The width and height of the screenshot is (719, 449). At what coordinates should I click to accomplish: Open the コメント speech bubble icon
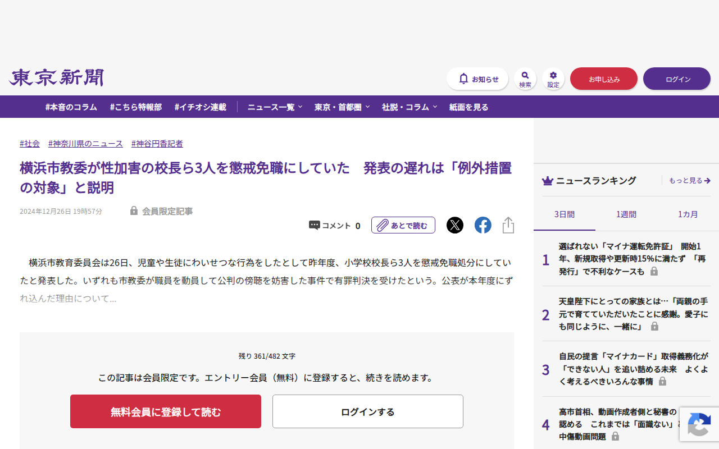pos(315,225)
